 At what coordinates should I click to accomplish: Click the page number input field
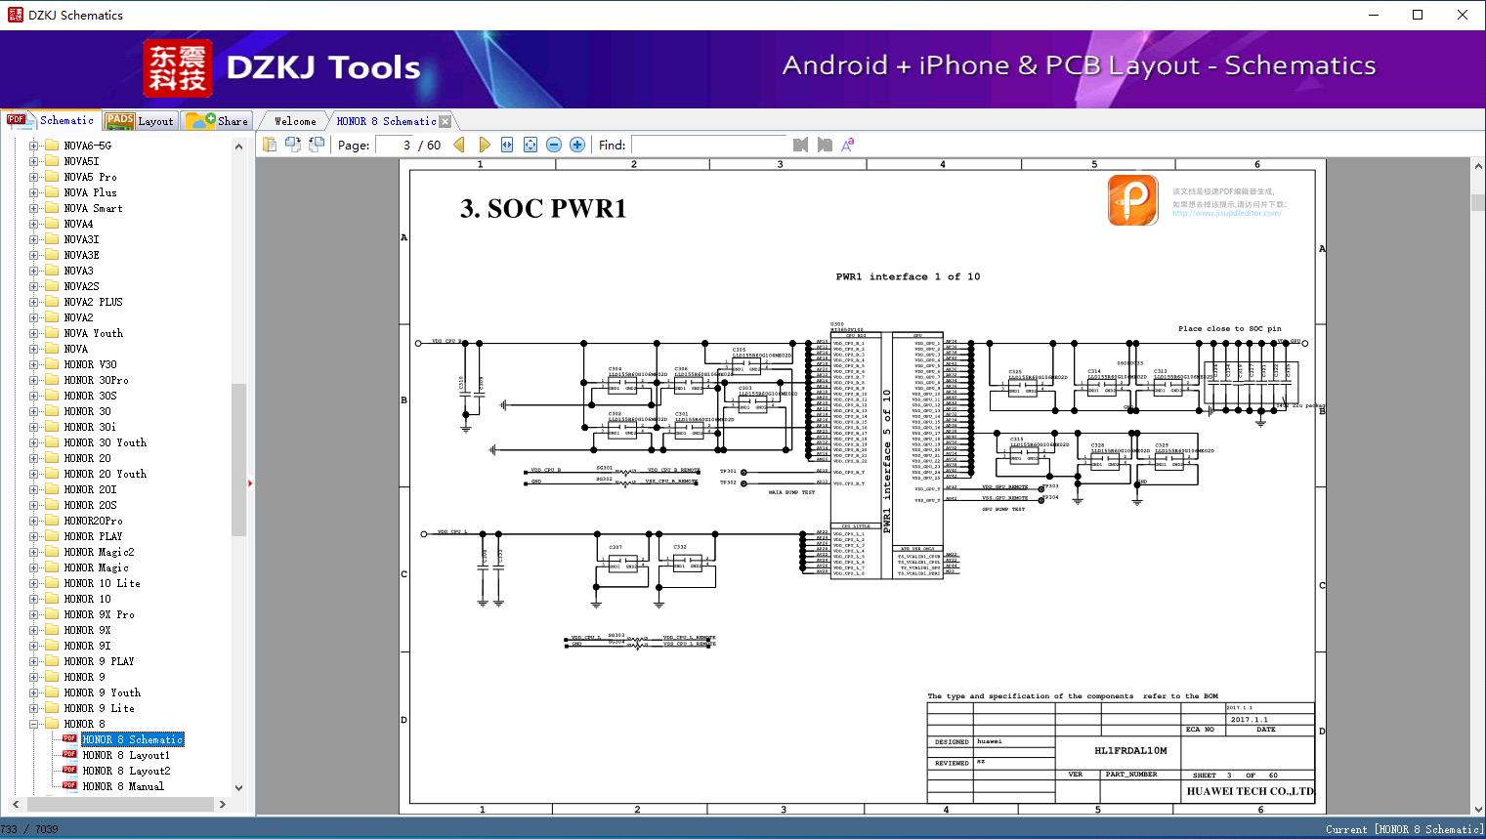394,145
